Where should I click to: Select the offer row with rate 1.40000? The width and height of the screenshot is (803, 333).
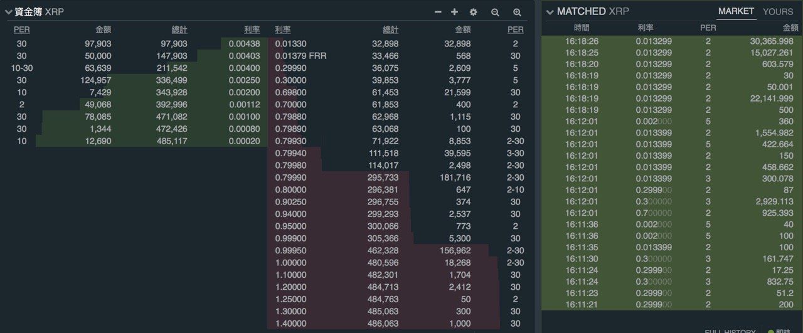point(400,323)
